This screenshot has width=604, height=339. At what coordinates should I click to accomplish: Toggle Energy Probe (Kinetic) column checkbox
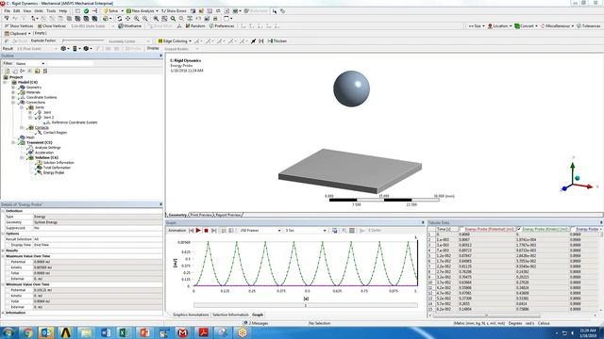tap(519, 229)
